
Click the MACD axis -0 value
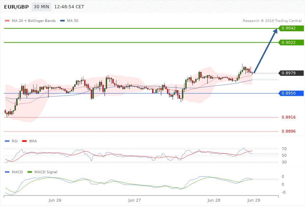tap(283, 192)
